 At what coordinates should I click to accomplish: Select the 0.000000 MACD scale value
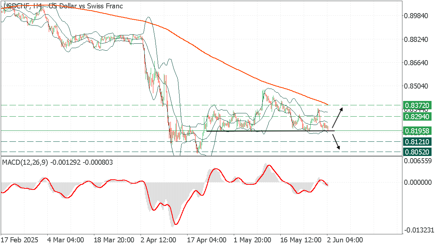(418, 182)
